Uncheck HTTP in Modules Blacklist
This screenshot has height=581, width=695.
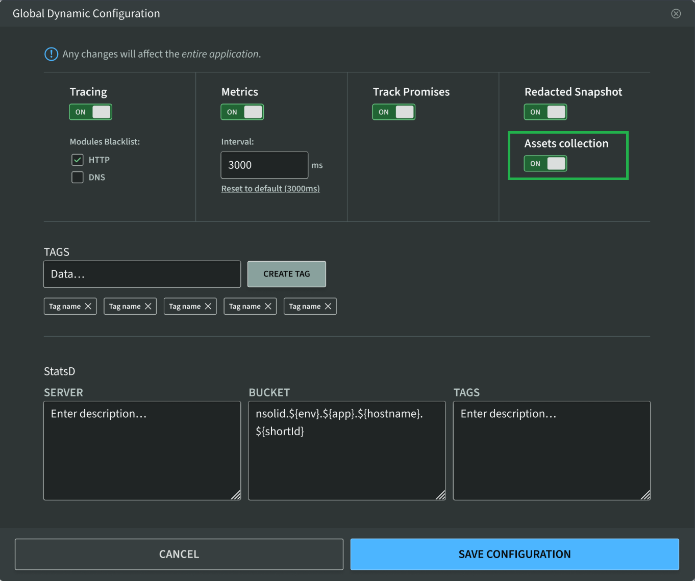click(x=77, y=160)
